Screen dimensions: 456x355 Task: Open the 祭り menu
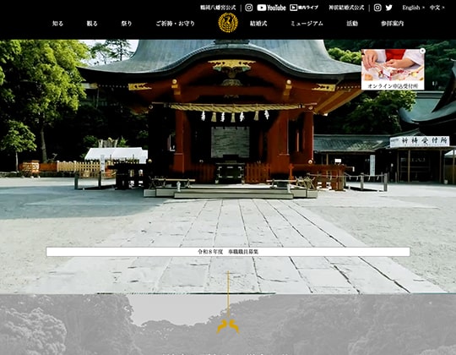(127, 24)
